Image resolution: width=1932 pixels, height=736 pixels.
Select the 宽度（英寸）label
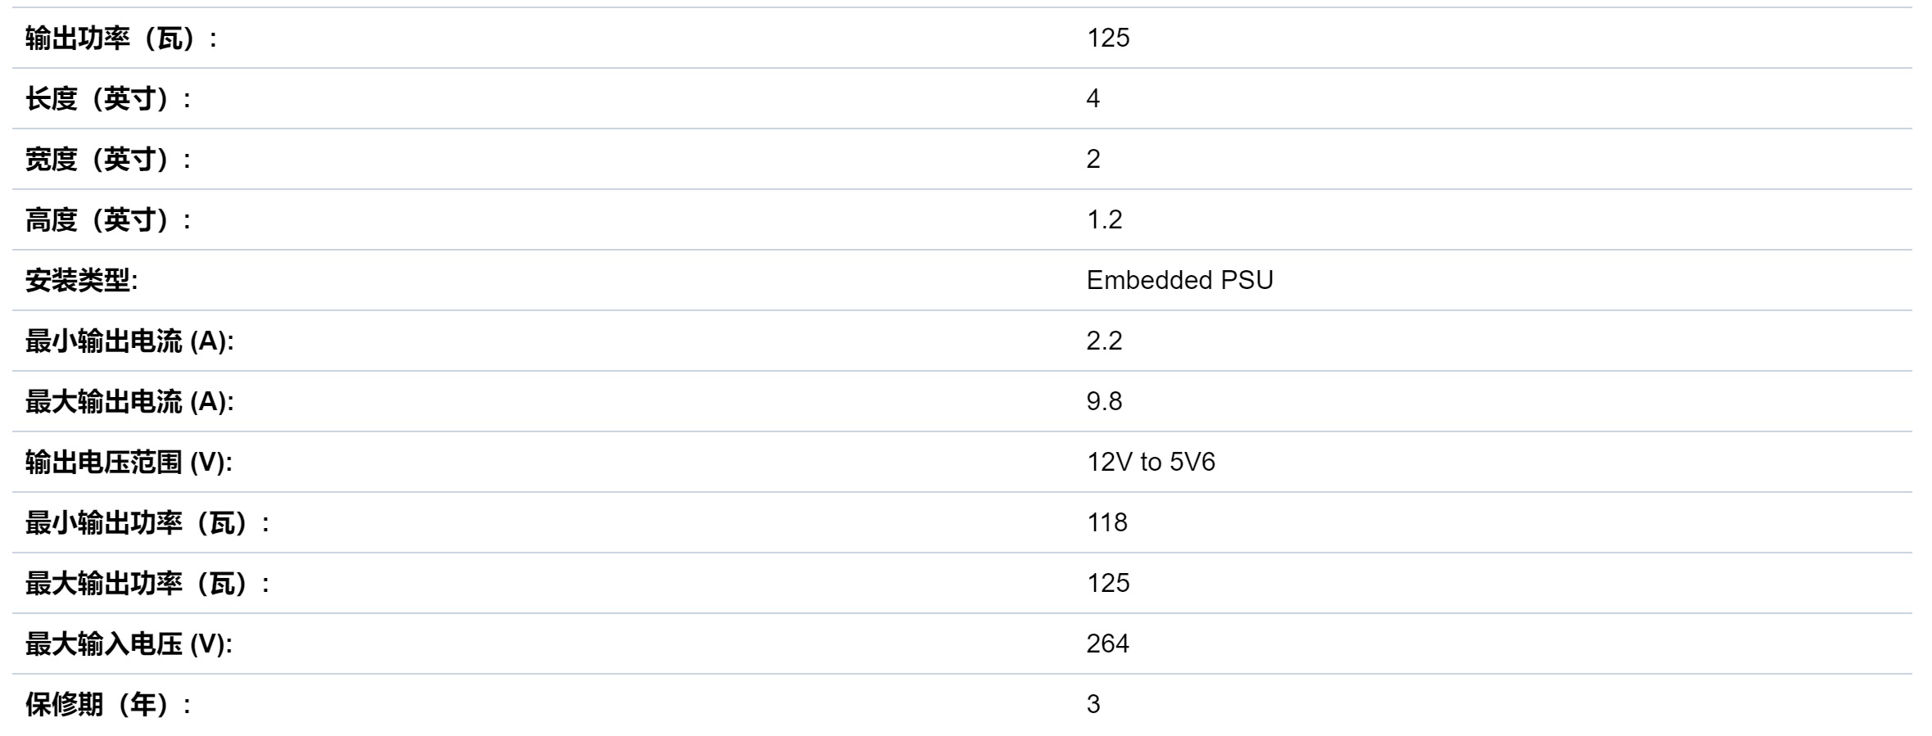pos(108,159)
